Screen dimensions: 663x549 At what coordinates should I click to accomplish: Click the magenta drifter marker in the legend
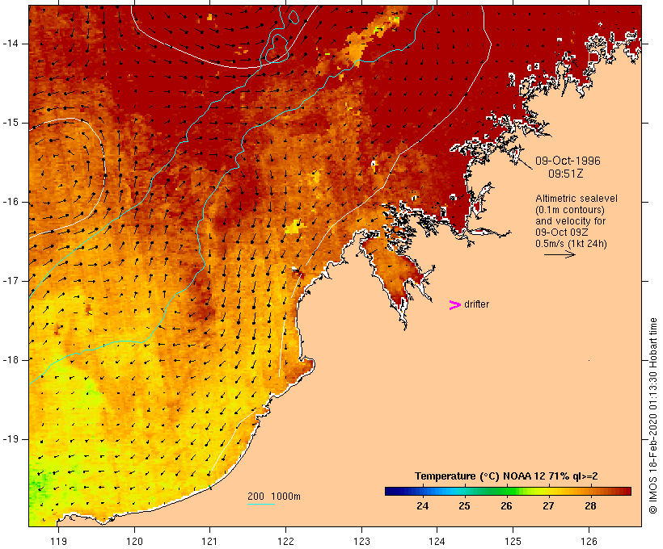454,305
